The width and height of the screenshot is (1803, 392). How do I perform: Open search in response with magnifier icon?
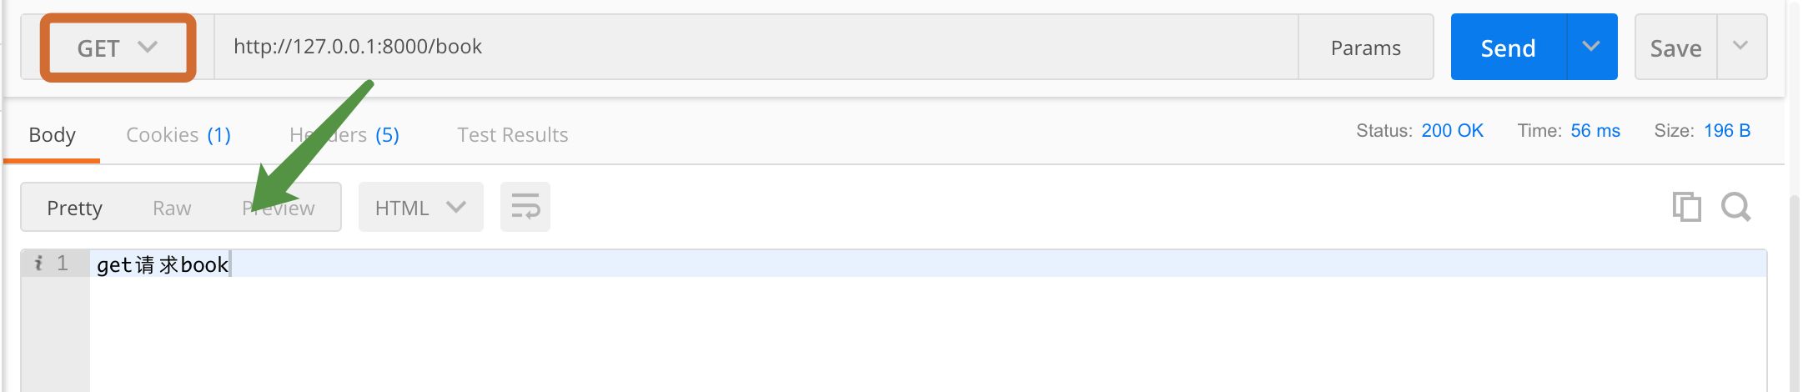pyautogui.click(x=1736, y=207)
